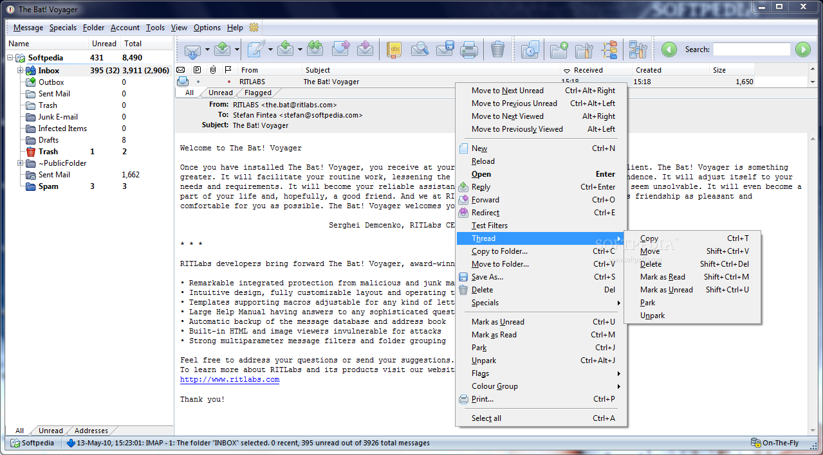Click the Account Properties toolbar icon

(x=638, y=49)
